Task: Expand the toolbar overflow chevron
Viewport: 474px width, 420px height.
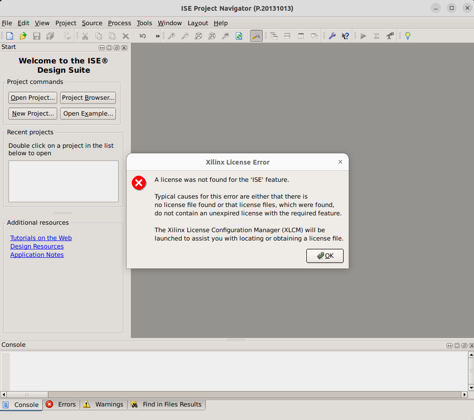Action: (x=157, y=36)
